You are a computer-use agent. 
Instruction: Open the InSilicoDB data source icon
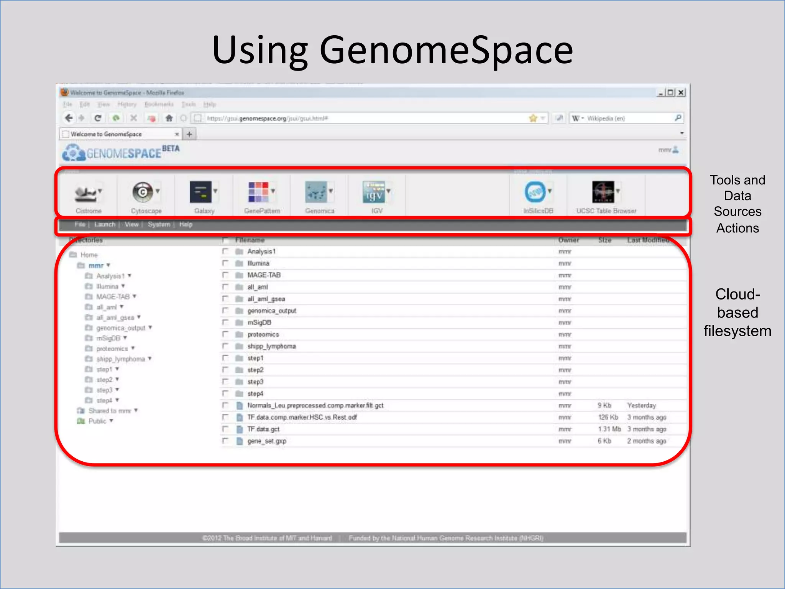click(535, 192)
